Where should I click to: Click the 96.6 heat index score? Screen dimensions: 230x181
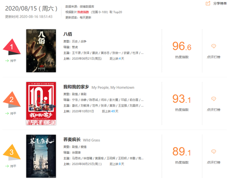(182, 46)
